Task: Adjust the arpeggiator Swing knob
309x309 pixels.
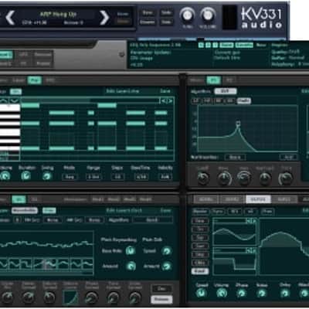Action: (47, 176)
